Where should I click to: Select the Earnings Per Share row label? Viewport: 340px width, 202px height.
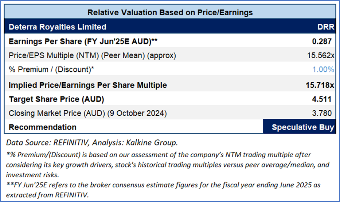pyautogui.click(x=83, y=41)
